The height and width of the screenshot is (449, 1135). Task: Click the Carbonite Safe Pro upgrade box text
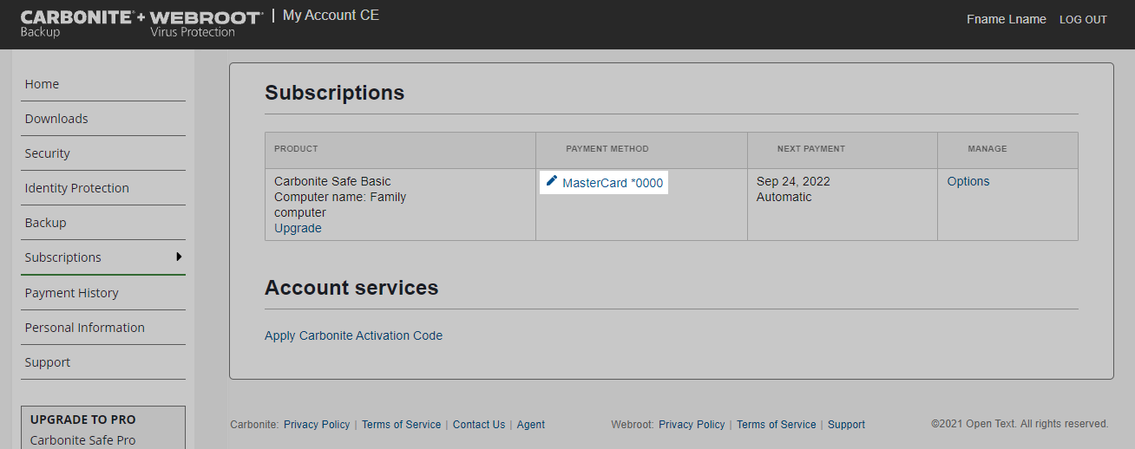click(x=82, y=440)
